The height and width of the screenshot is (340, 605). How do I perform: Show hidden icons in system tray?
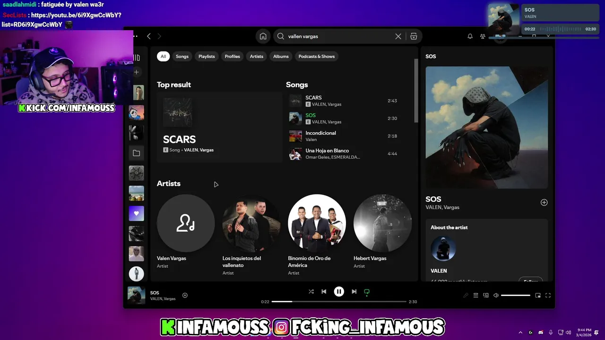520,332
